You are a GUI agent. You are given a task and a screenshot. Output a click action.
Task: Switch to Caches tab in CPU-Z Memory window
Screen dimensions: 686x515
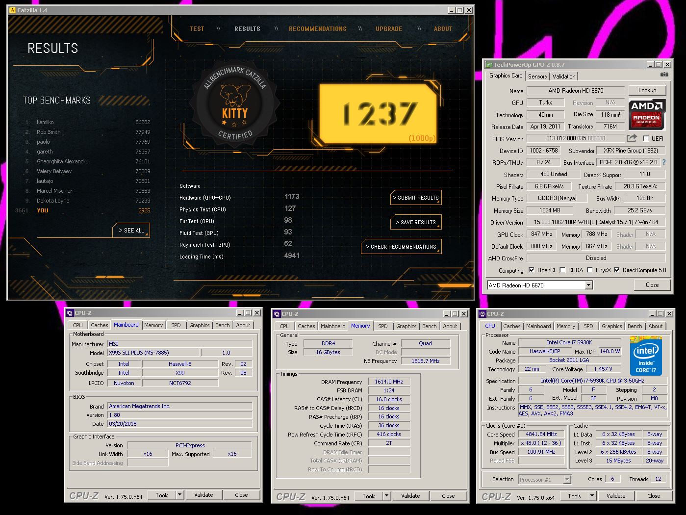pyautogui.click(x=306, y=326)
